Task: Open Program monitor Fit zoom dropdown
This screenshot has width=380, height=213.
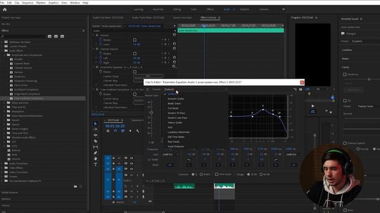Action: click(x=322, y=89)
